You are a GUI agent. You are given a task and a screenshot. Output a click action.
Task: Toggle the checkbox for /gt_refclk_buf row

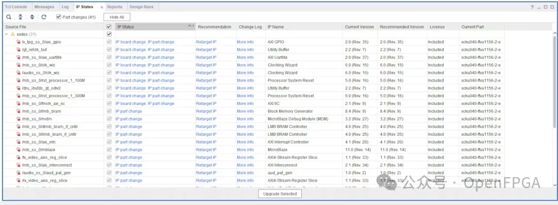coord(109,50)
